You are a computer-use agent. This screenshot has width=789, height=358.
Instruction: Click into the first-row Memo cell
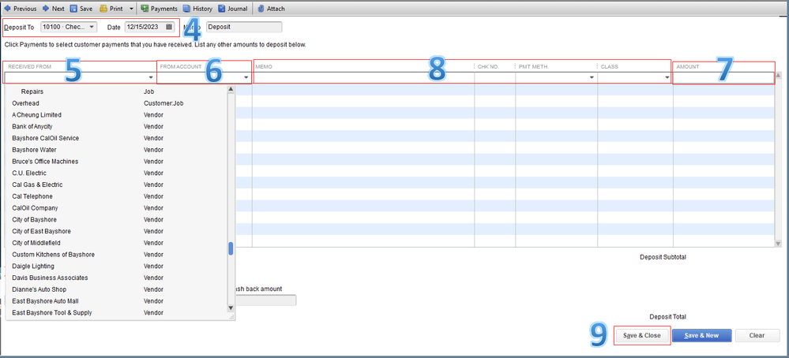pyautogui.click(x=363, y=78)
